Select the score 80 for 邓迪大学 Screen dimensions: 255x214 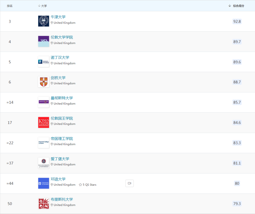237,184
